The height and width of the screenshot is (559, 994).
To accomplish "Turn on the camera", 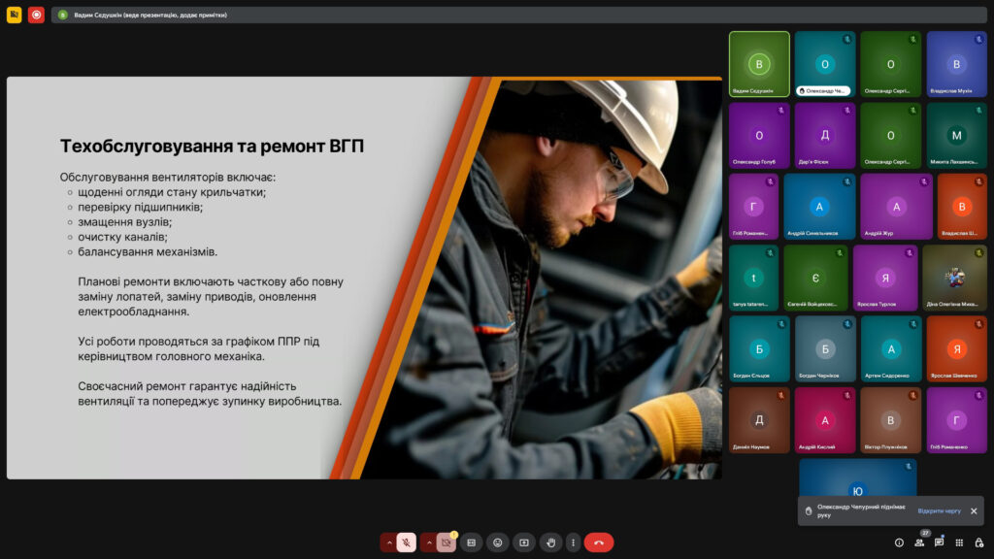I will tap(447, 543).
